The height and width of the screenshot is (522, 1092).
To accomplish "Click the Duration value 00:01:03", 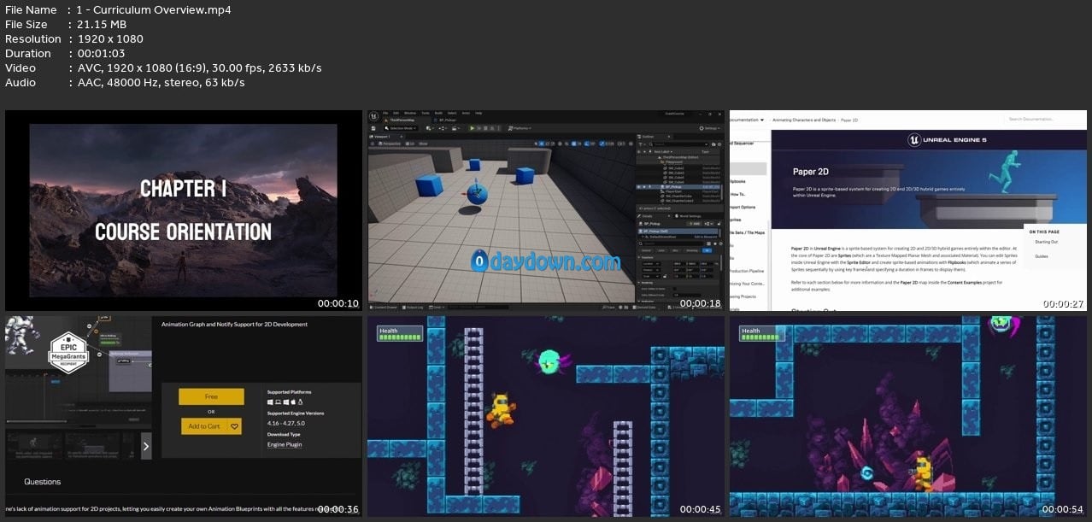I will point(100,54).
